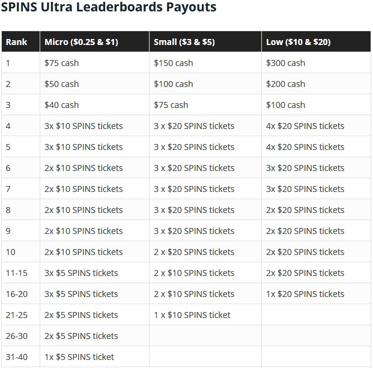Click the $200 cash cell
The image size is (373, 369).
[316, 83]
